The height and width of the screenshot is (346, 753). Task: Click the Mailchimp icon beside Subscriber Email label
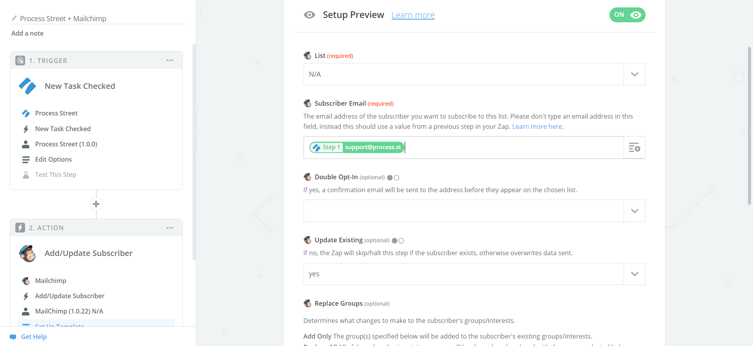307,103
